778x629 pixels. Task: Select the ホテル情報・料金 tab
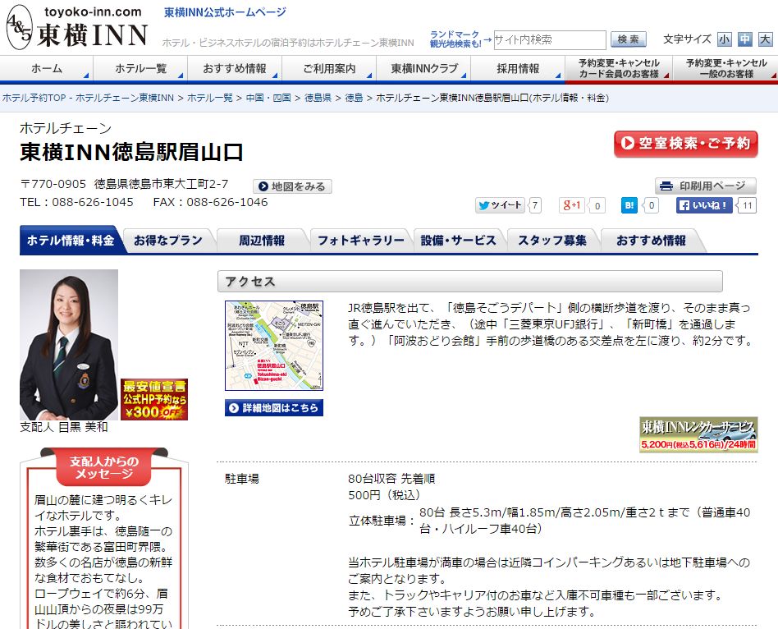tap(71, 241)
